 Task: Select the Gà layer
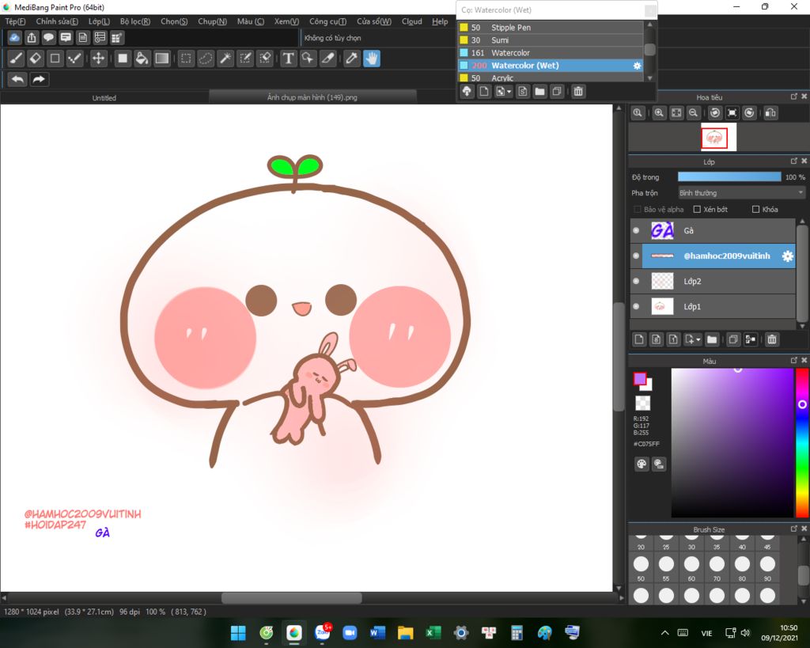[x=718, y=230]
